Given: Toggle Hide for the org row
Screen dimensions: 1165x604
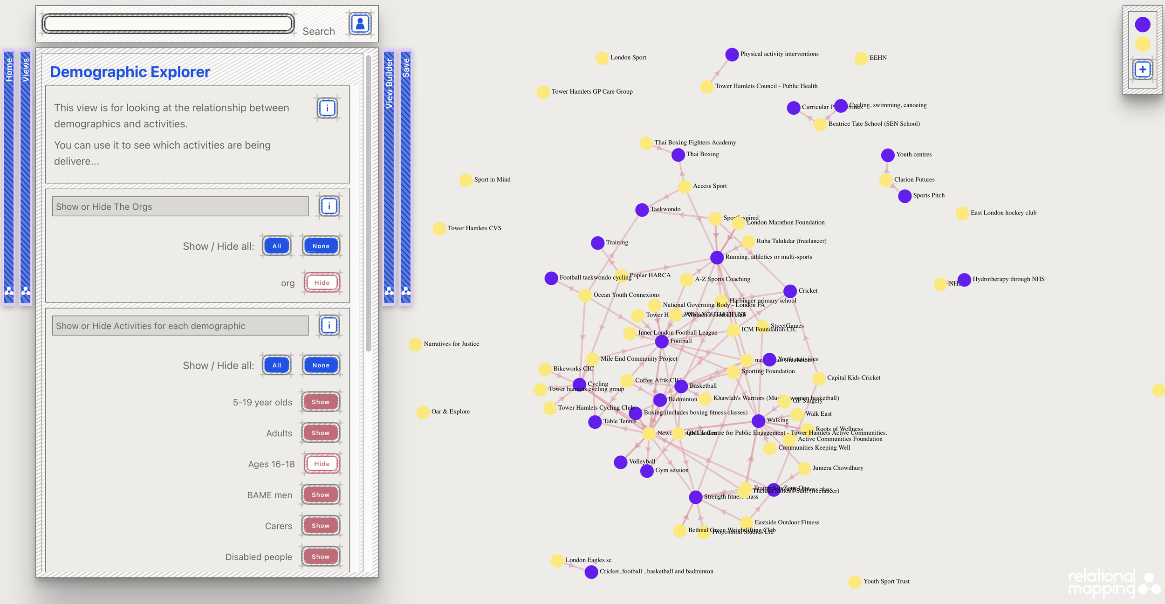Looking at the screenshot, I should [x=322, y=282].
